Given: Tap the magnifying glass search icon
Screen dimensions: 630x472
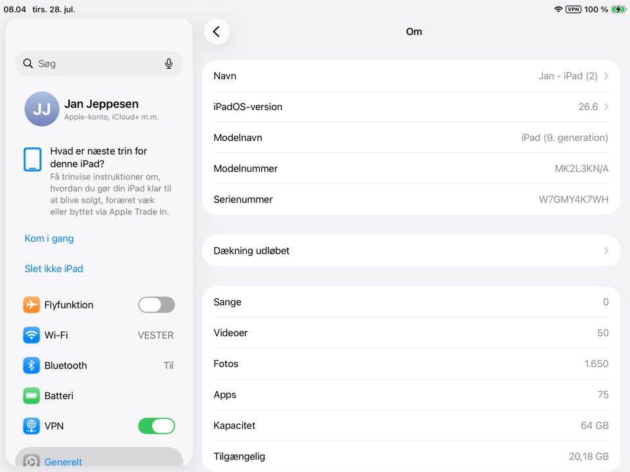Looking at the screenshot, I should [28, 64].
